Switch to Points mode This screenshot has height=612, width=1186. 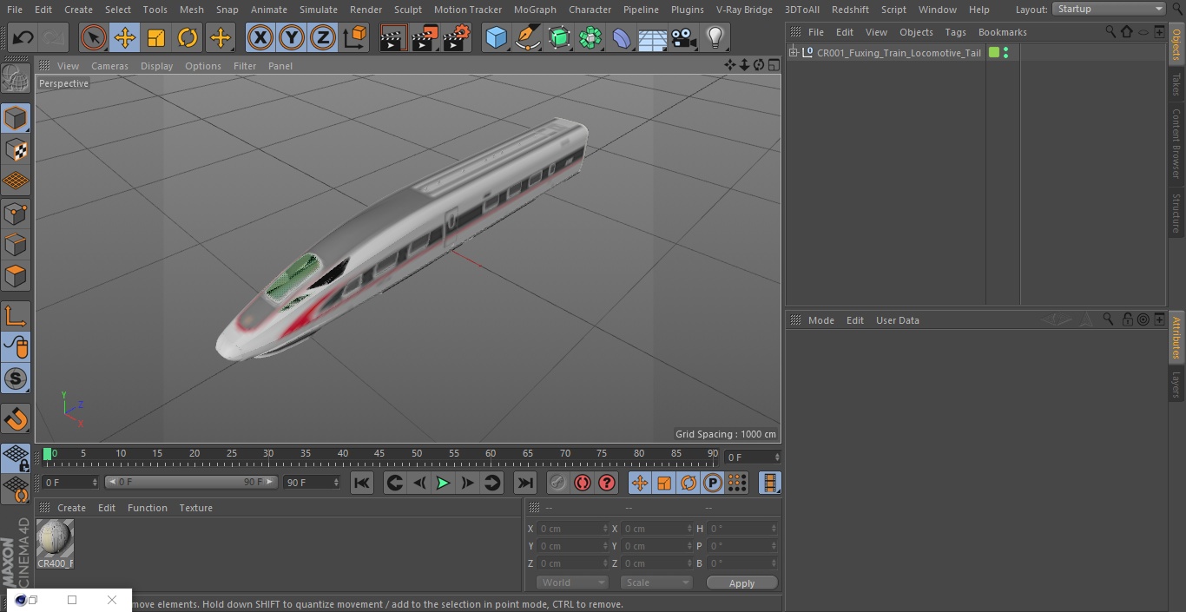pos(16,213)
